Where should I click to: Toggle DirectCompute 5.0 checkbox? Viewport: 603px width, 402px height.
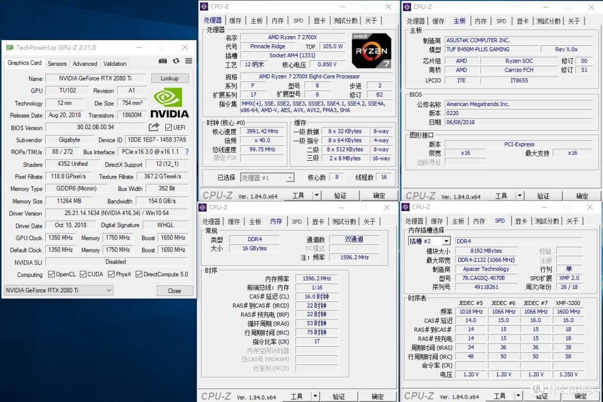tap(139, 274)
